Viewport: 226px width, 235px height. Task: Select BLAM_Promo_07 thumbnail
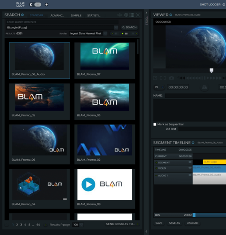click(x=105, y=60)
